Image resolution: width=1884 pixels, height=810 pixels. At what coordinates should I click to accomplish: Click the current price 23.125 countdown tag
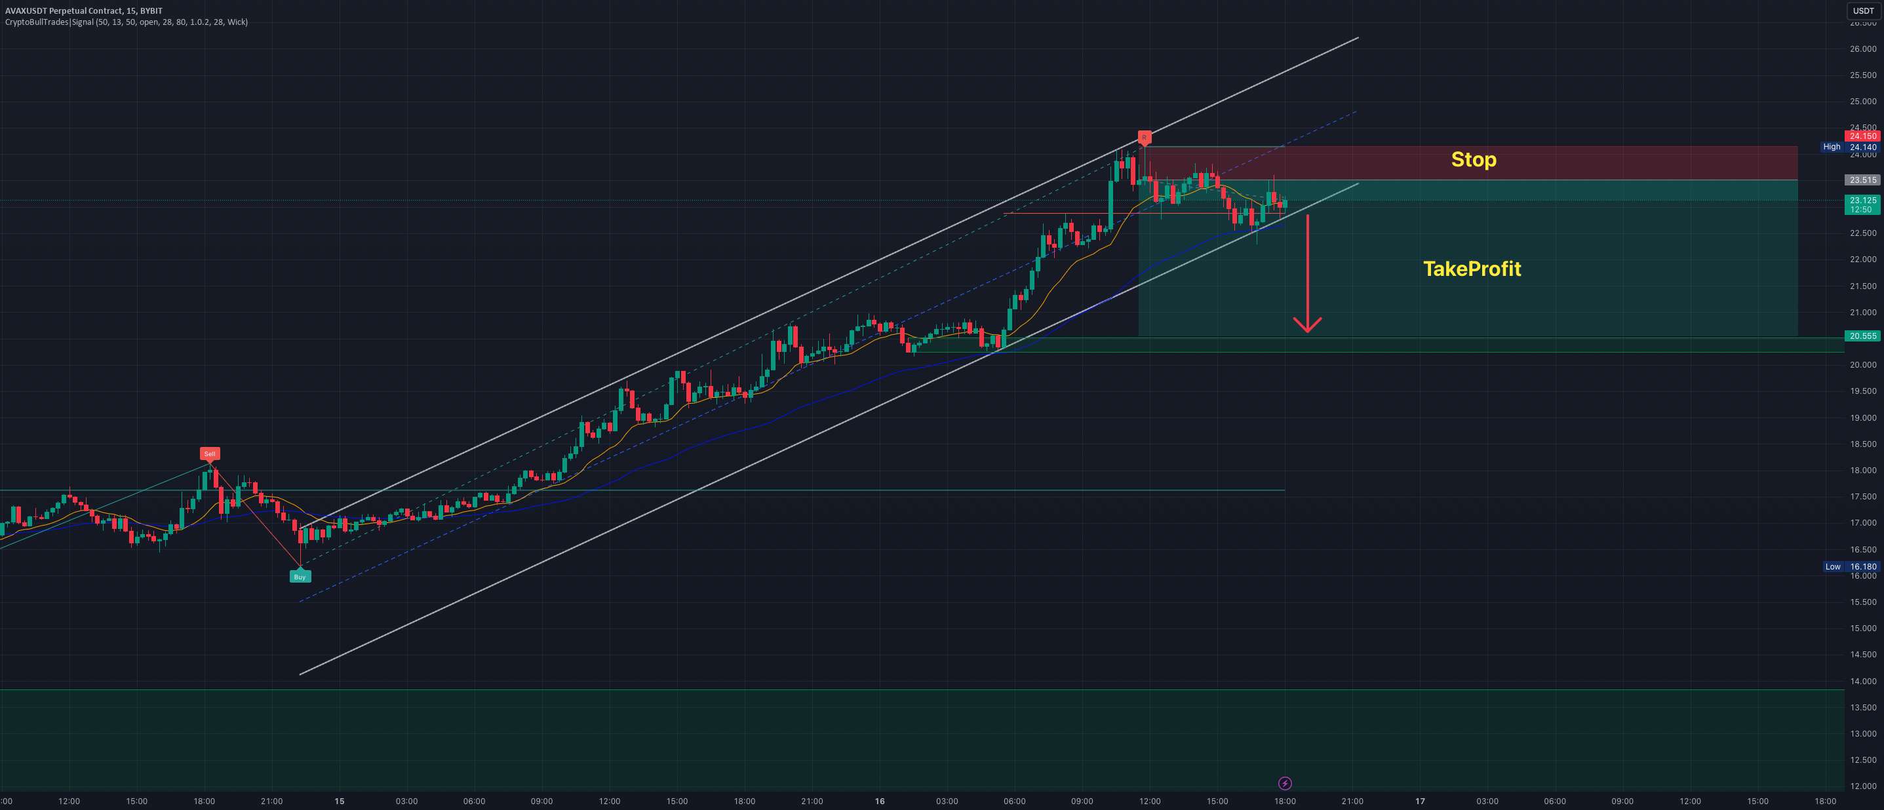click(x=1862, y=204)
